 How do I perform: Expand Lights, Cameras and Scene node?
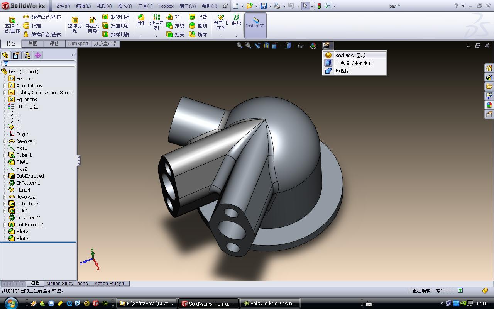click(x=5, y=93)
